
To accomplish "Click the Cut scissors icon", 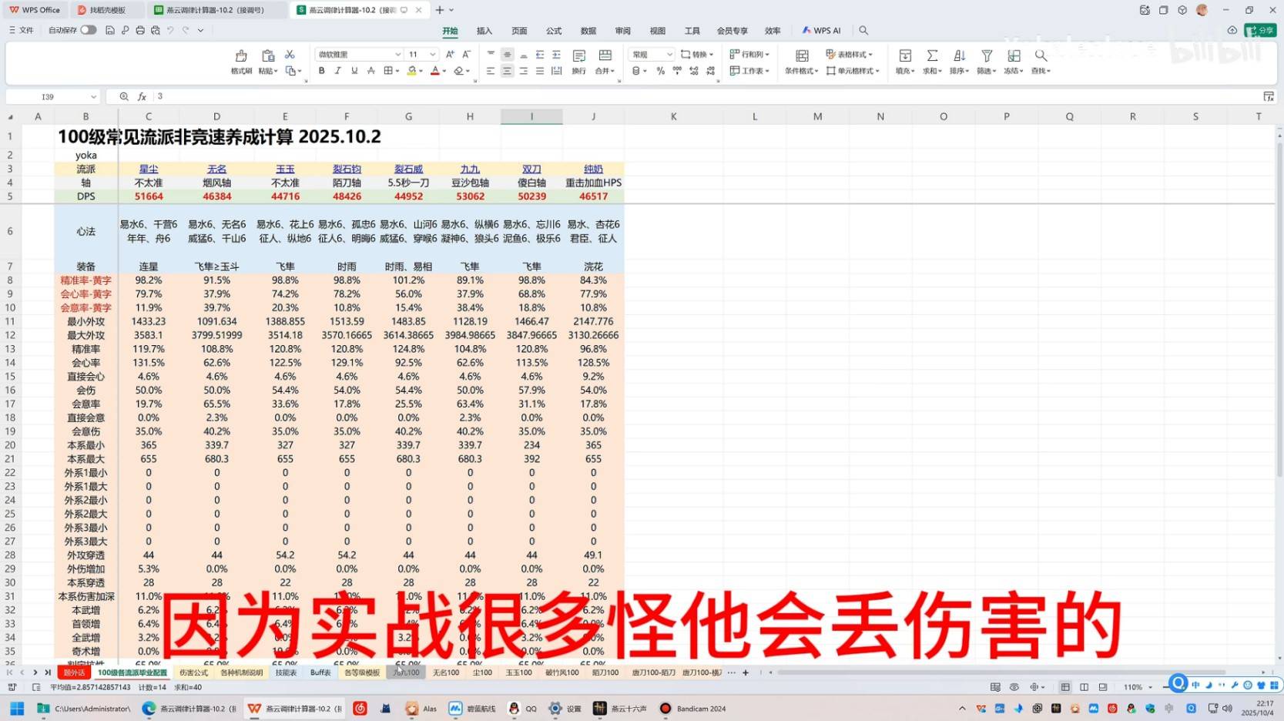I will [290, 55].
